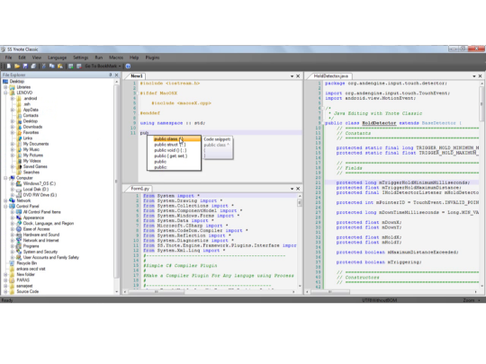The image size is (486, 364).
Task: Choose 'public struct' from the autocomplete list
Action: click(x=170, y=145)
